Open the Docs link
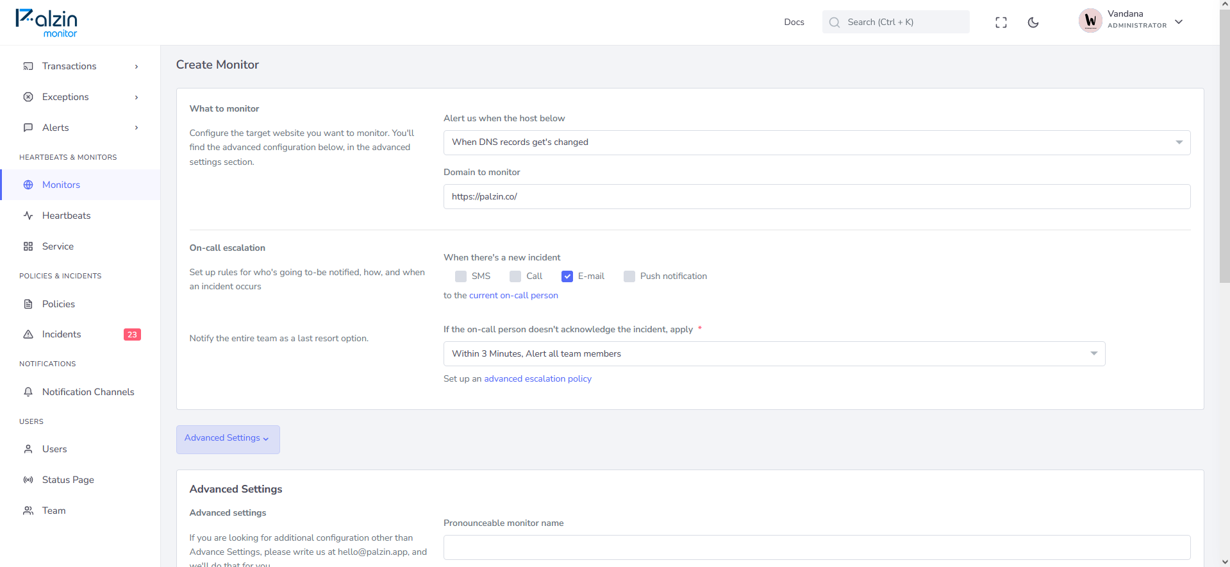The height and width of the screenshot is (567, 1230). (x=794, y=22)
